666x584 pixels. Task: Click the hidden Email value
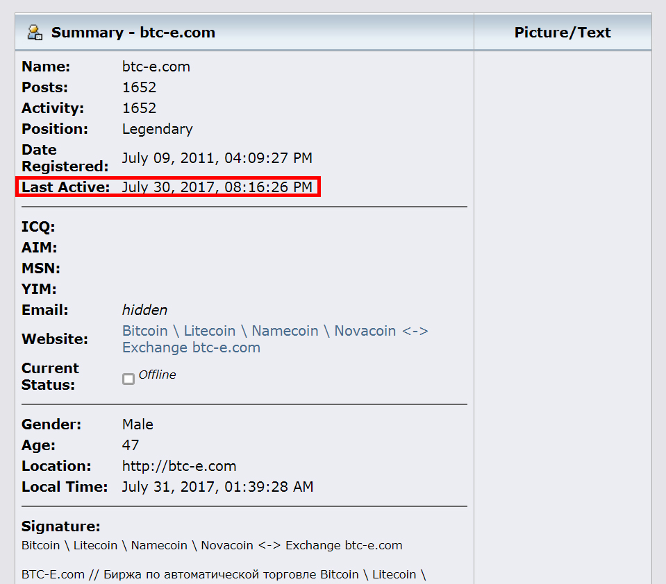pyautogui.click(x=144, y=310)
